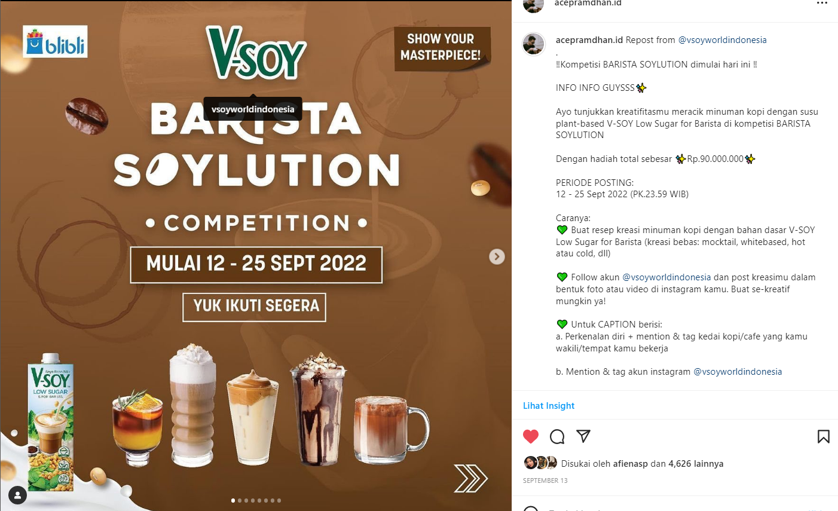Screen dimensions: 838x511
Task: Unlike the post with red heart icon
Action: 531,436
